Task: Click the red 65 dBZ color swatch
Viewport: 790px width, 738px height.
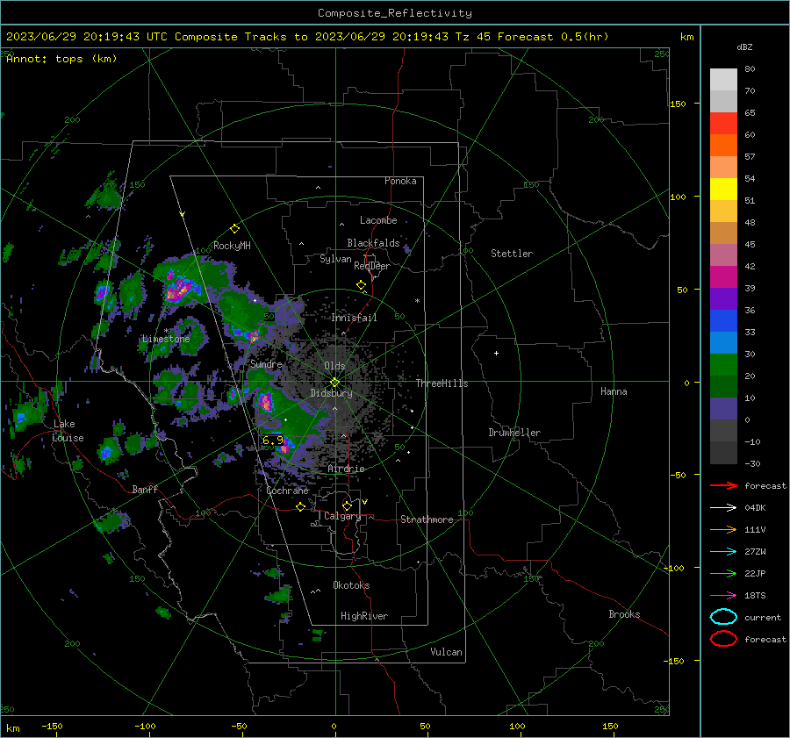Action: (x=723, y=124)
